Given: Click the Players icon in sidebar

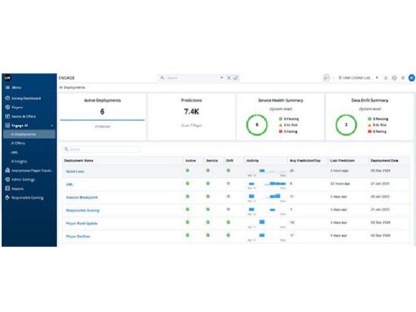Looking at the screenshot, I should 8,108.
